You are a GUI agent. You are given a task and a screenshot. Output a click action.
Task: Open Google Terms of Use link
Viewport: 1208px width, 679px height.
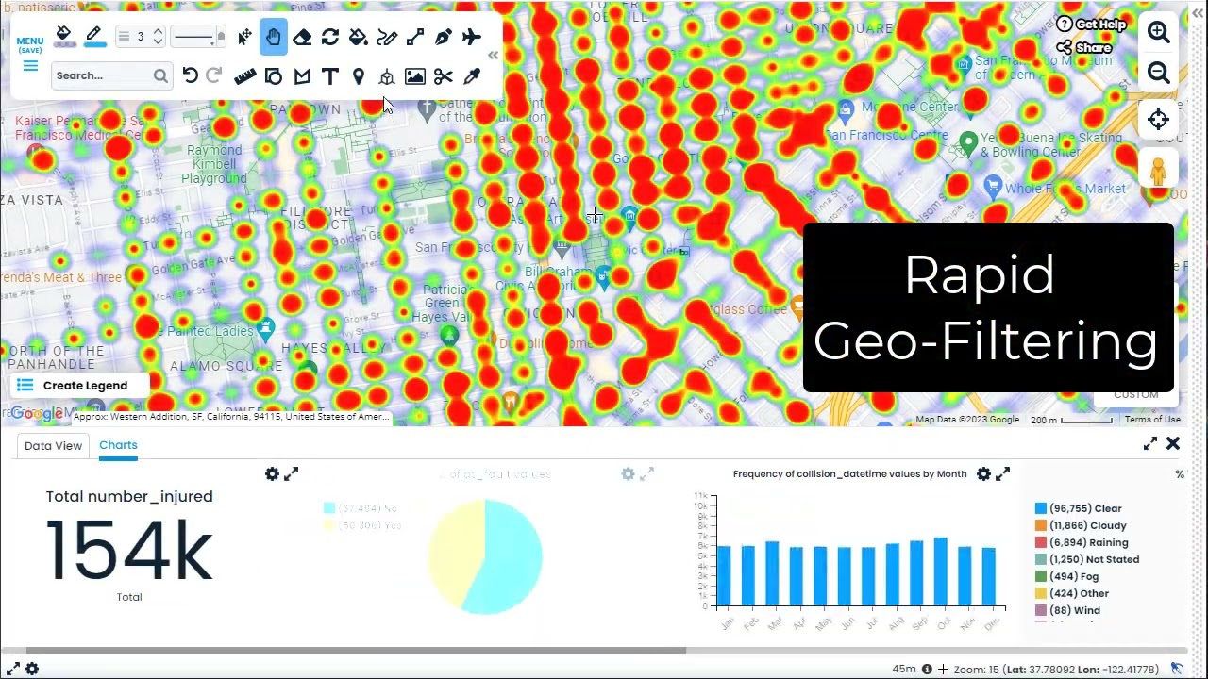tap(1152, 420)
